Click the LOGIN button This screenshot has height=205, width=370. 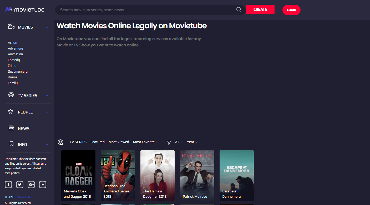(x=291, y=10)
